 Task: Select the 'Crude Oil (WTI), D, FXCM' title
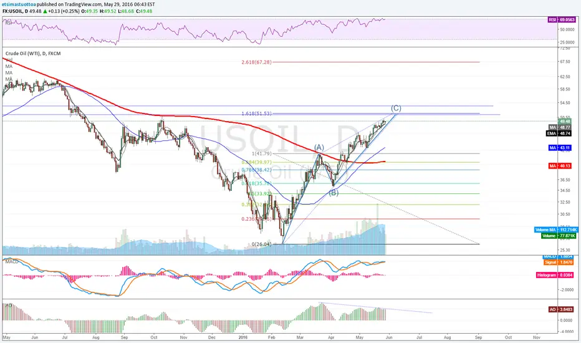(x=33, y=54)
